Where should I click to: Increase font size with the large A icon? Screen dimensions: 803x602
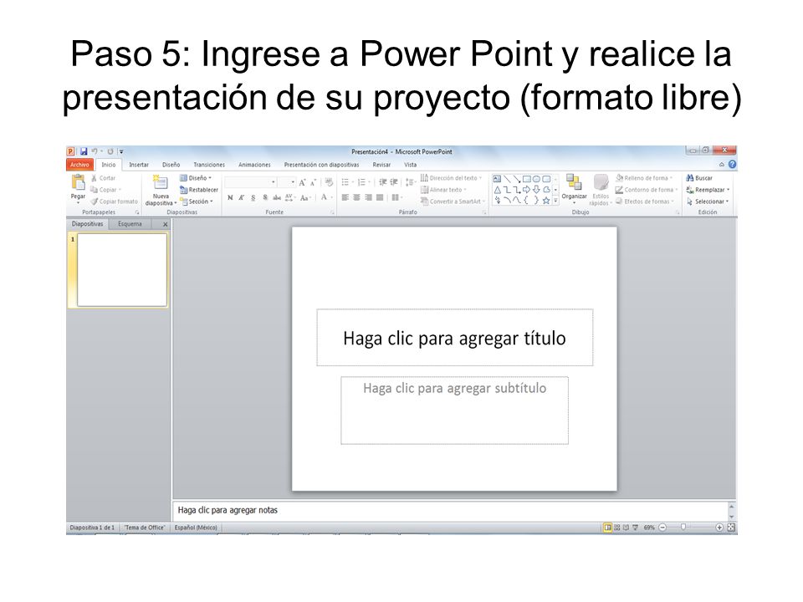tap(302, 183)
